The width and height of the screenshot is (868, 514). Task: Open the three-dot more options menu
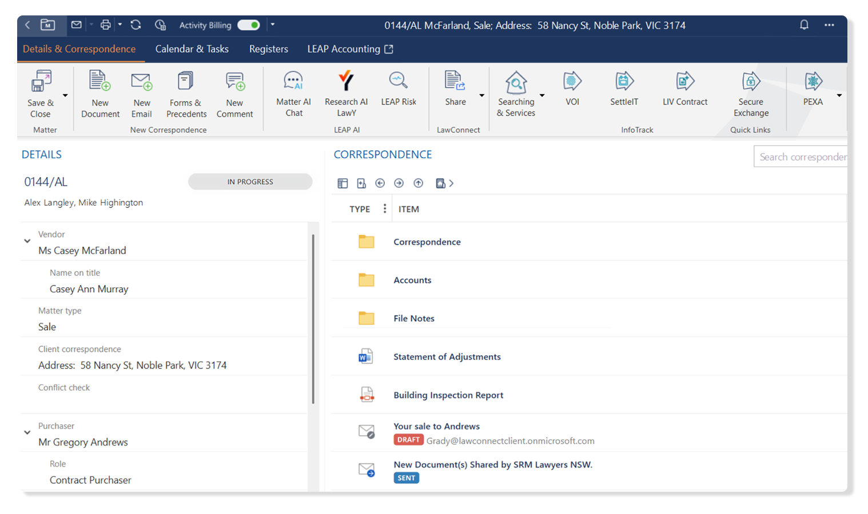[829, 25]
